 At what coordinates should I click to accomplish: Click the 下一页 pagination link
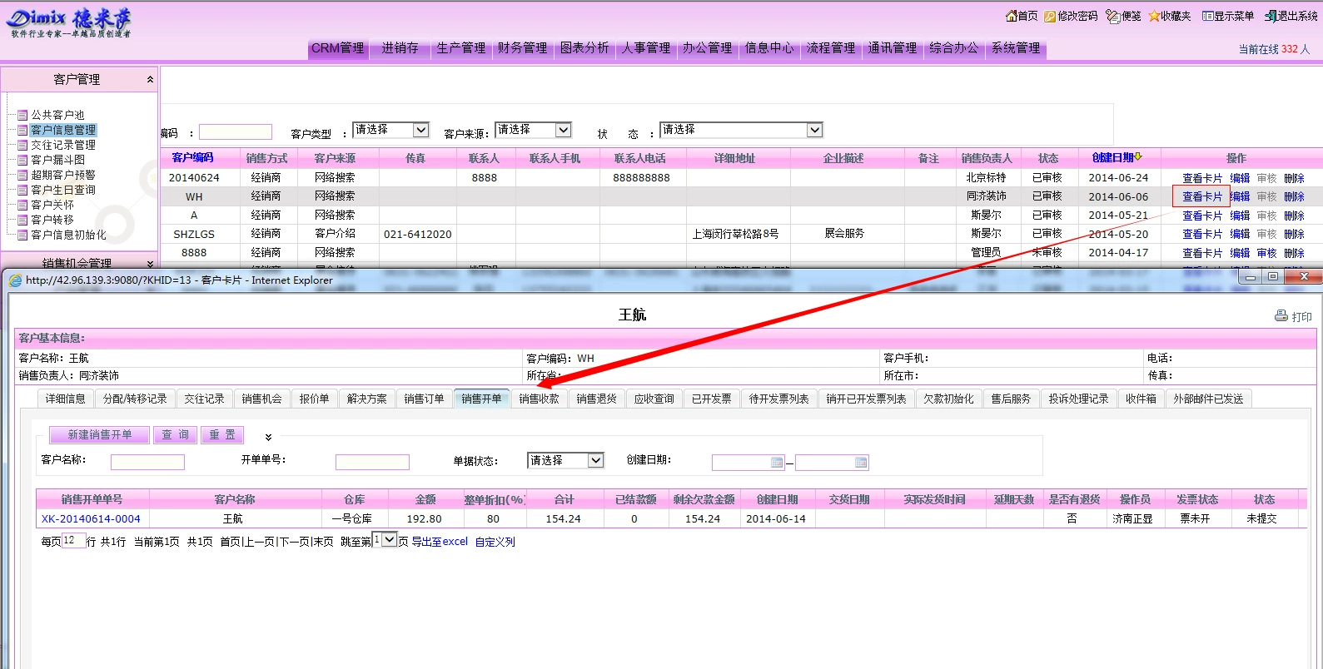pos(295,542)
